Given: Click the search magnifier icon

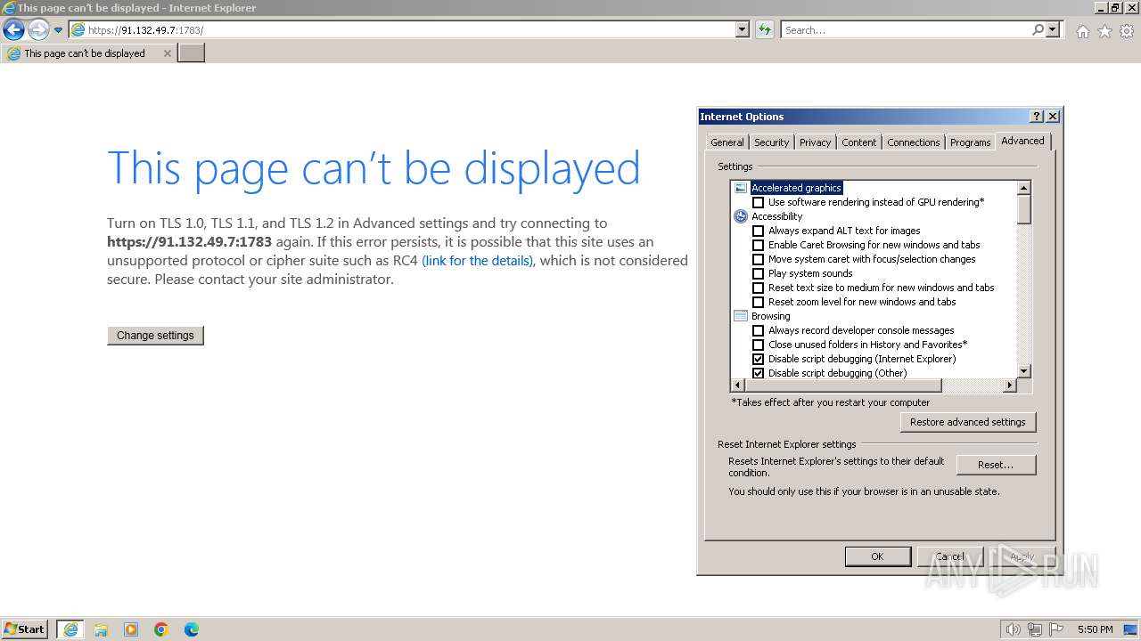Looking at the screenshot, I should pos(1038,29).
